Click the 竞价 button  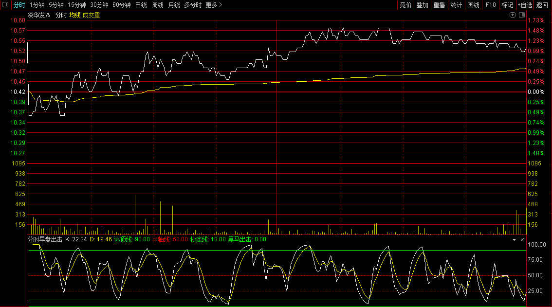tap(405, 5)
